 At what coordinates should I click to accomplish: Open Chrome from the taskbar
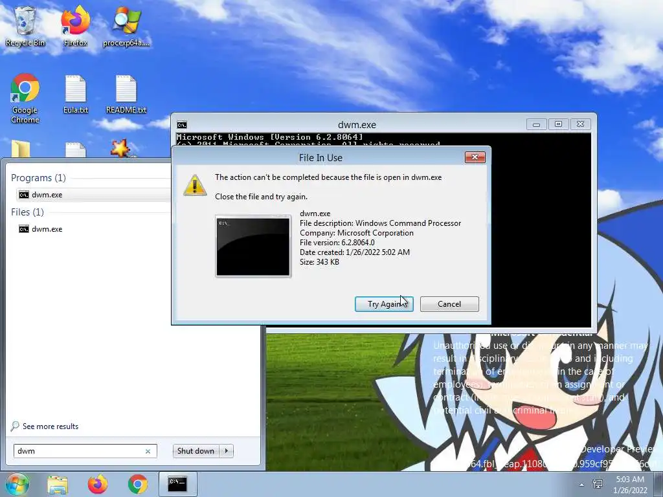coord(138,484)
